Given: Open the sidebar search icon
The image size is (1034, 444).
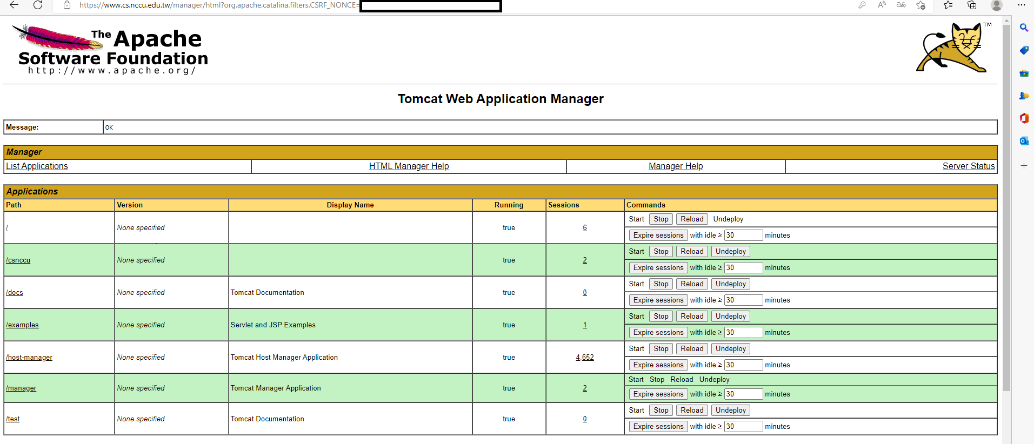Looking at the screenshot, I should [1024, 28].
